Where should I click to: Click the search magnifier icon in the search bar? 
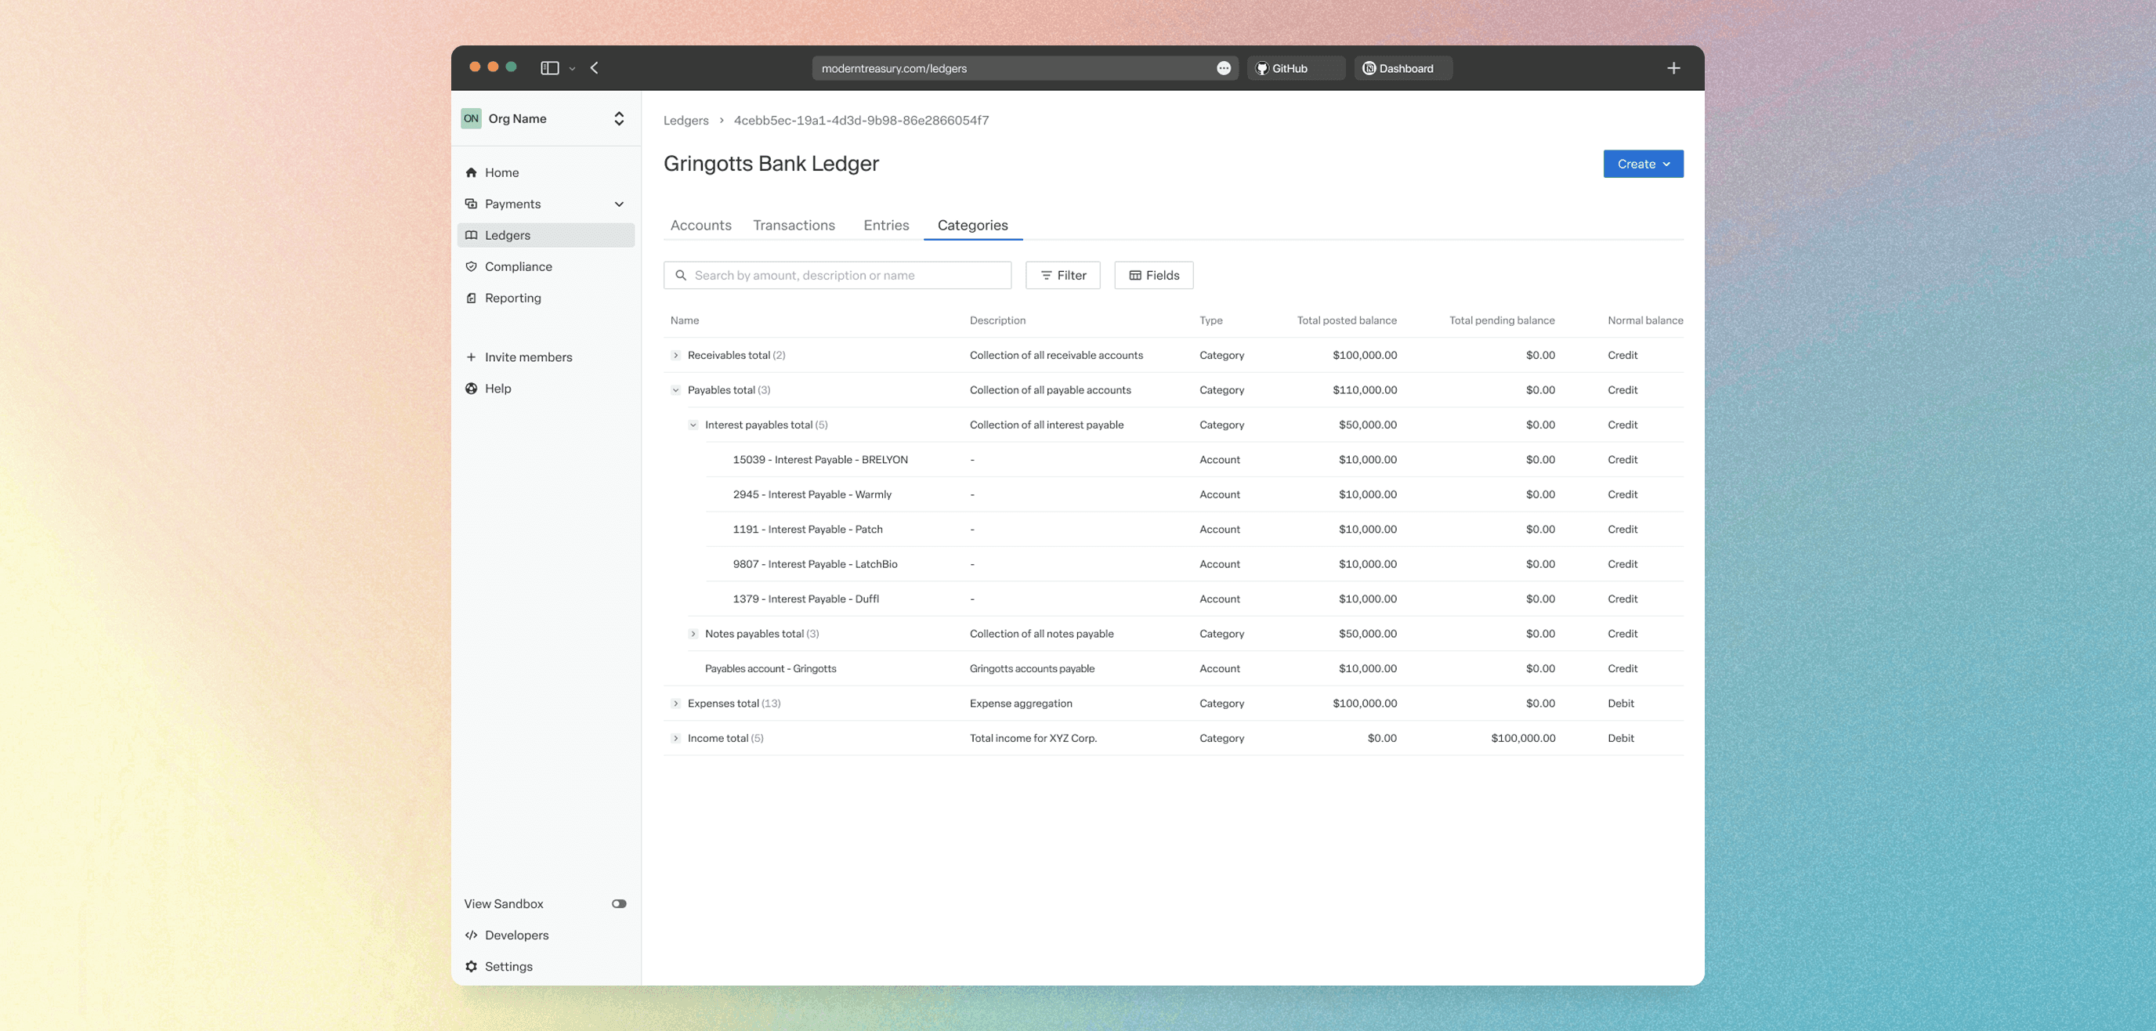(682, 274)
